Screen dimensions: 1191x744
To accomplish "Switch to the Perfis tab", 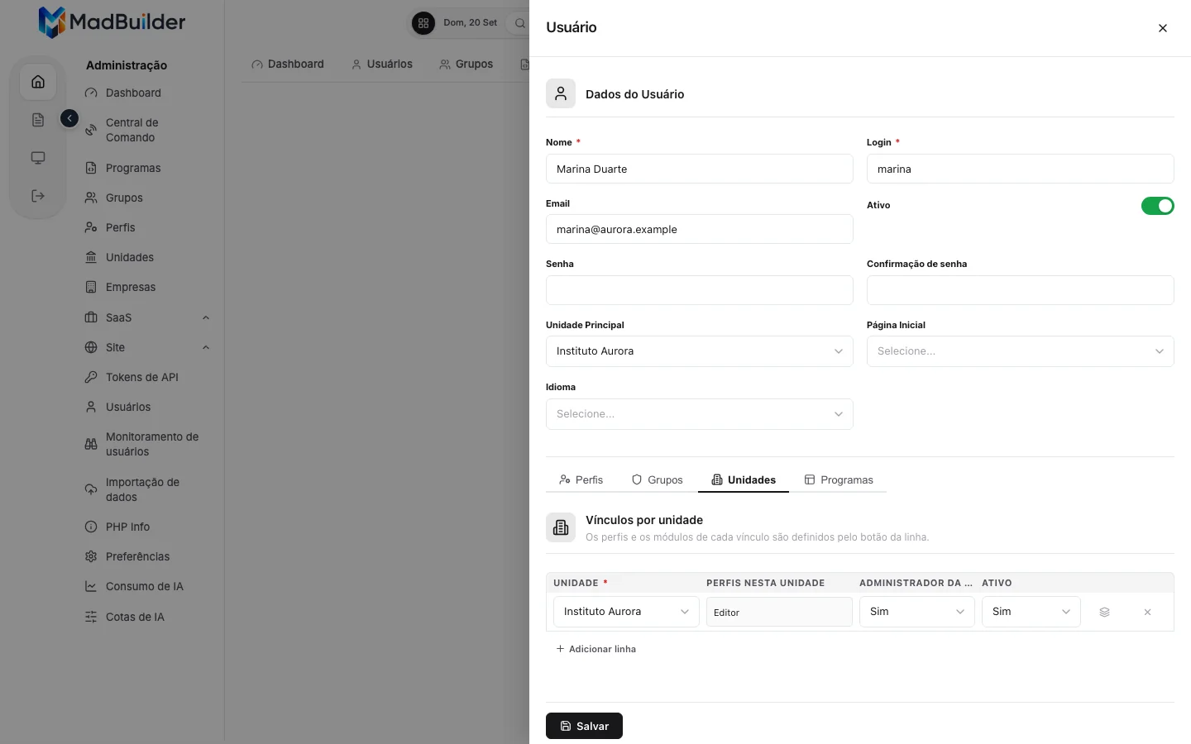I will pos(581,479).
